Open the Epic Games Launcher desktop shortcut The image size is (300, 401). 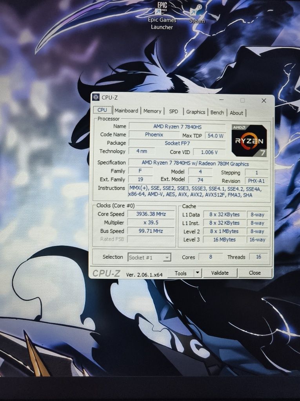162,16
